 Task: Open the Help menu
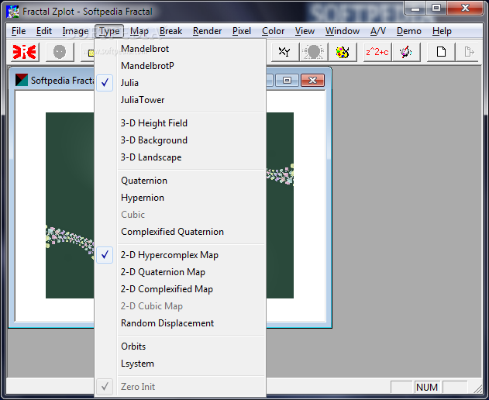(x=442, y=31)
